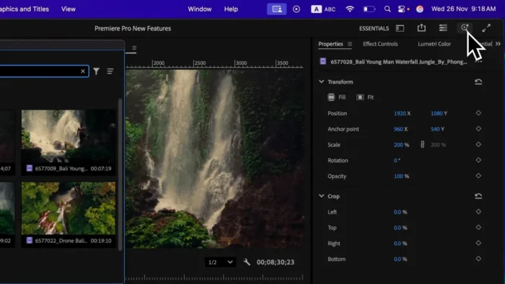Open monitor settings wrench icon
The width and height of the screenshot is (505, 284).
[x=247, y=262]
